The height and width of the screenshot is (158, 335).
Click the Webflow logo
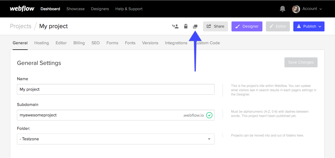tap(22, 9)
